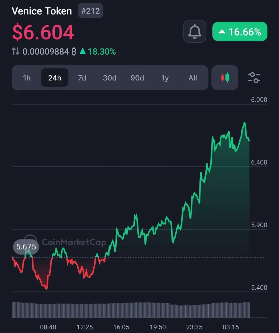Tap the 5.900 axis label
Viewport: 279px width, 333px height.
259,225
